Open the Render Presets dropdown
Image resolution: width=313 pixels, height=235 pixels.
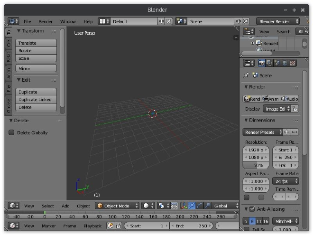(x=263, y=132)
